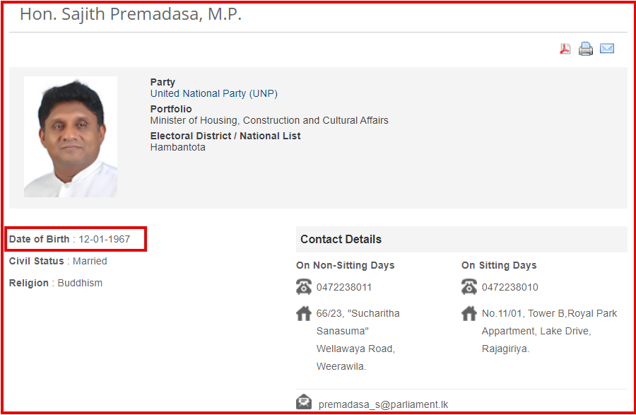Image resolution: width=636 pixels, height=415 pixels.
Task: Click the member's portrait photo
Action: [x=71, y=136]
